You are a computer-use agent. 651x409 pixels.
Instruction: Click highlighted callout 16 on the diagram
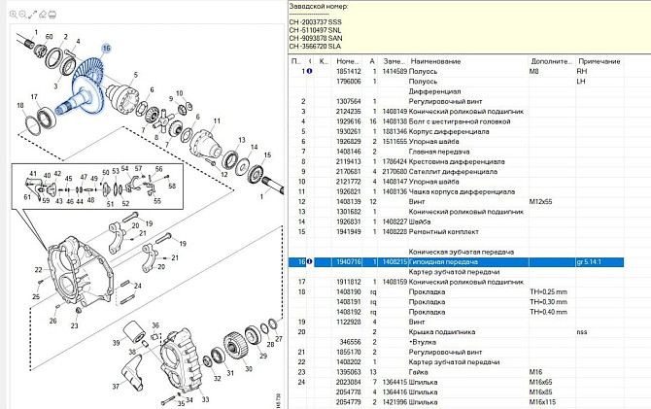[x=106, y=48]
